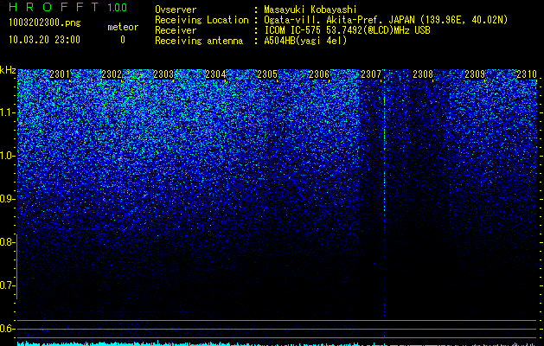Click the 2307 time marker

371,74
